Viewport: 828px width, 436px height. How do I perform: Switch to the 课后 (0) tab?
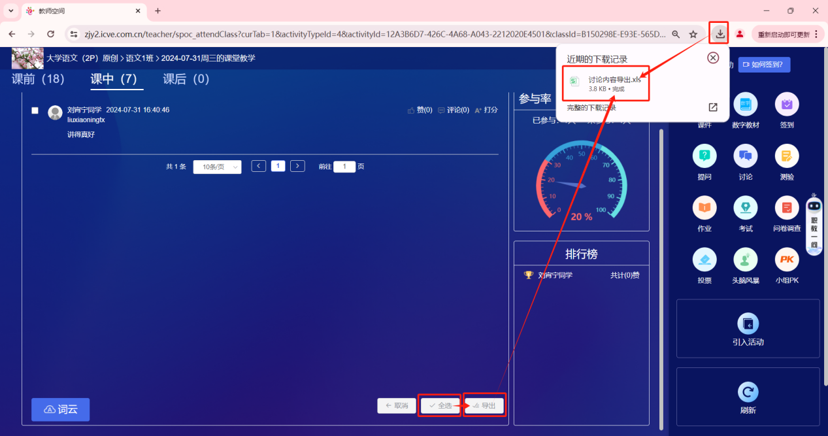186,79
